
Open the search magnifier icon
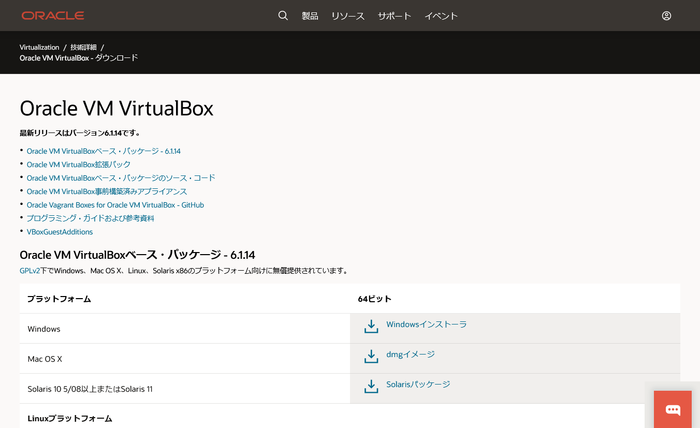(283, 16)
